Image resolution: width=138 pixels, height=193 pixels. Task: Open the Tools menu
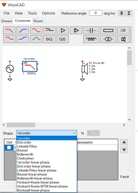[x=32, y=13]
